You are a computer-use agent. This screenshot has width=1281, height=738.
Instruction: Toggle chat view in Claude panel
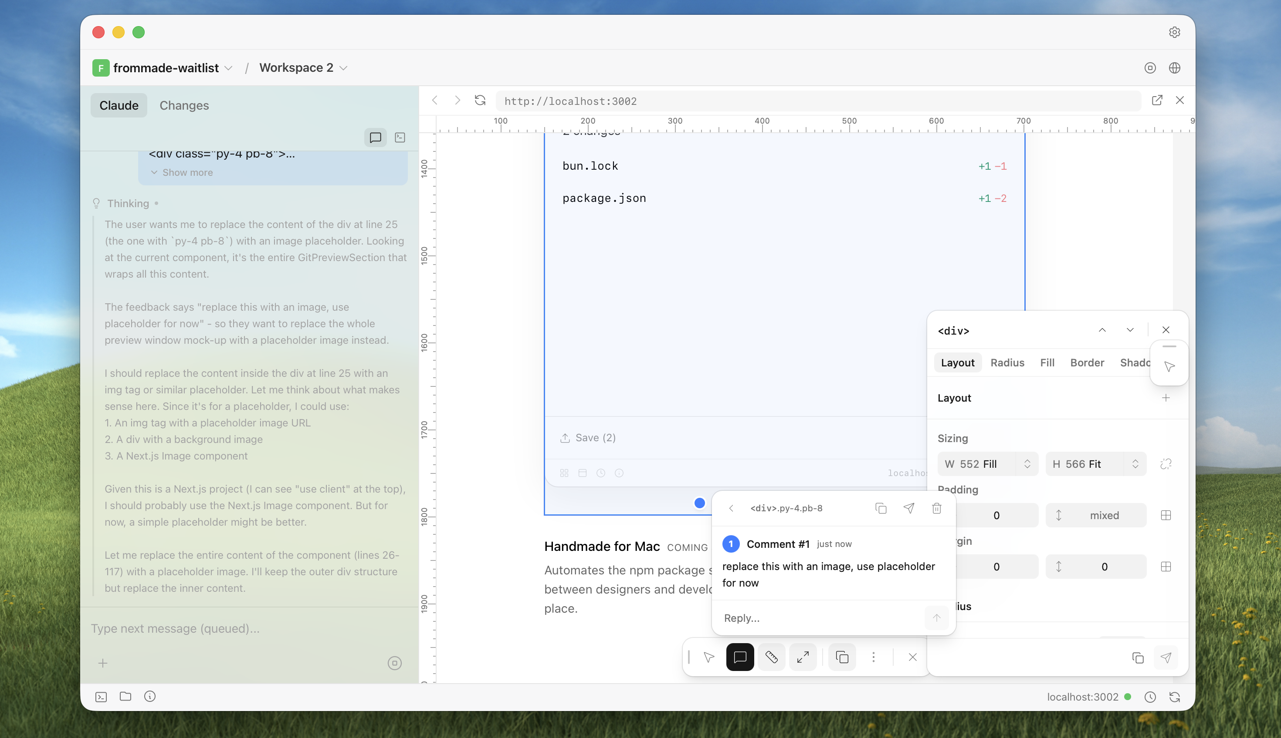pos(375,138)
